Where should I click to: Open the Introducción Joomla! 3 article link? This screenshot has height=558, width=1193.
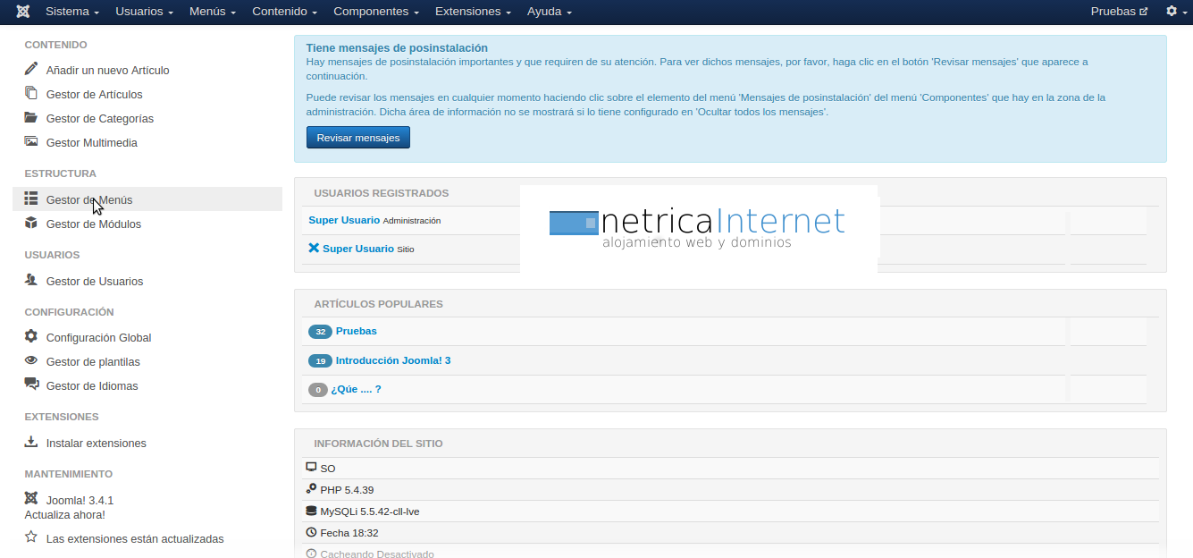392,360
